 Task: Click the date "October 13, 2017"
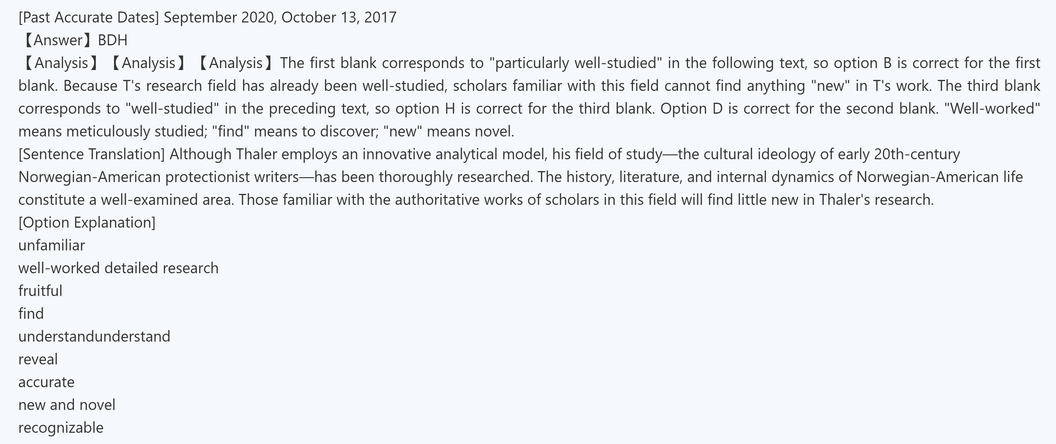tap(339, 18)
